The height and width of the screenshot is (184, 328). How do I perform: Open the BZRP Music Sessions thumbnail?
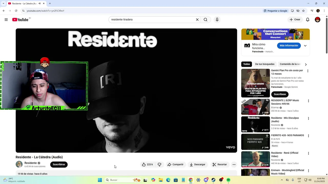click(255, 107)
